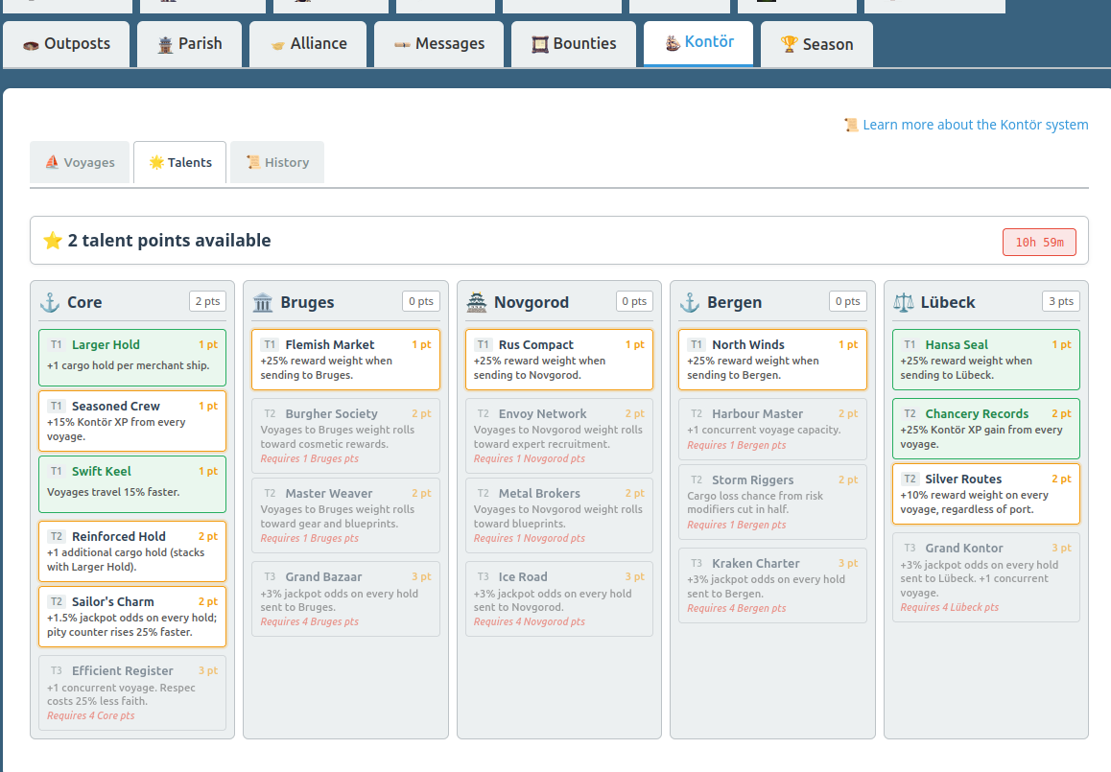The height and width of the screenshot is (772, 1111).
Task: Go to the Messages tab
Action: (438, 44)
